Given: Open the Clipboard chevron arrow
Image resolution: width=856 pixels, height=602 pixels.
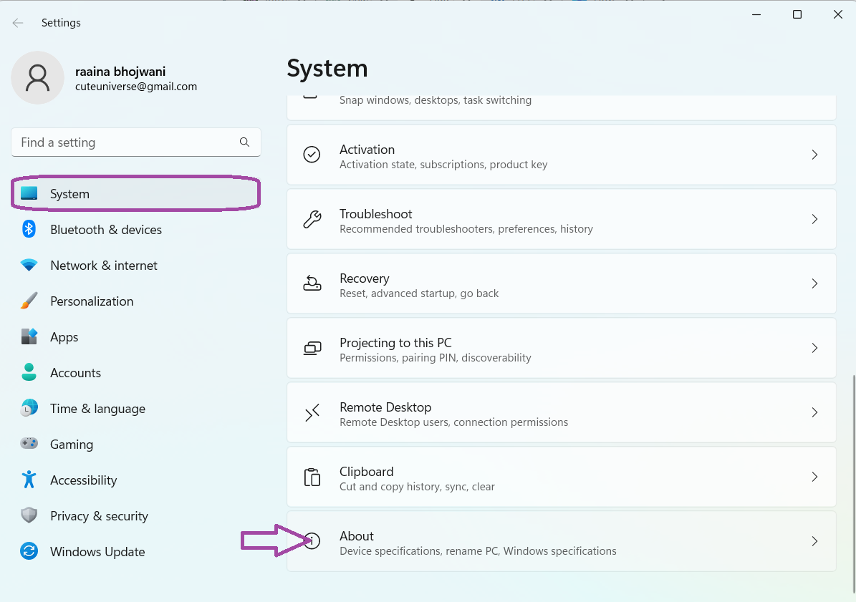Looking at the screenshot, I should (x=814, y=477).
